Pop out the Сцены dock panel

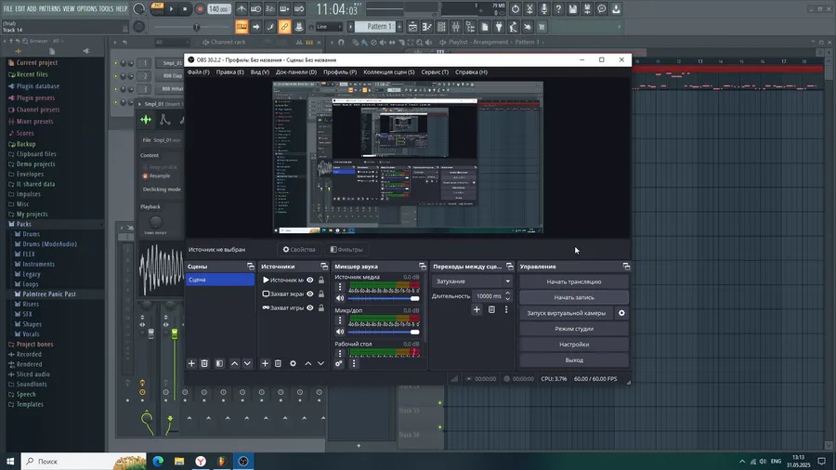[251, 267]
